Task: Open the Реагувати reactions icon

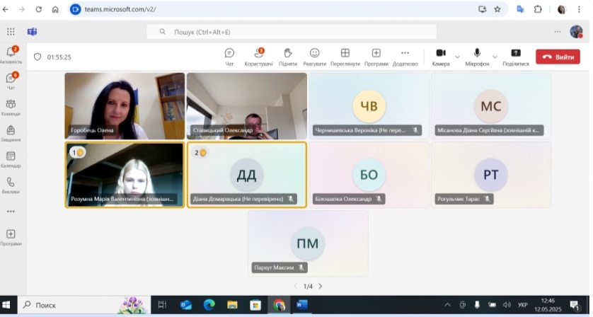Action: (x=314, y=56)
